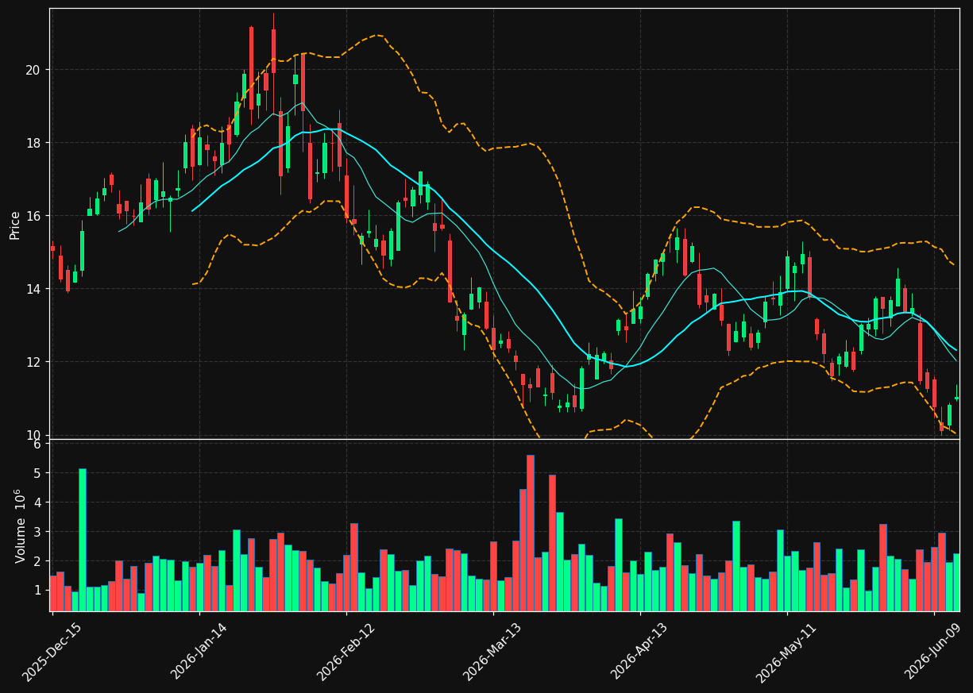Select the 5 tick on volume axis
Viewport: 973px width, 693px height.
click(37, 473)
